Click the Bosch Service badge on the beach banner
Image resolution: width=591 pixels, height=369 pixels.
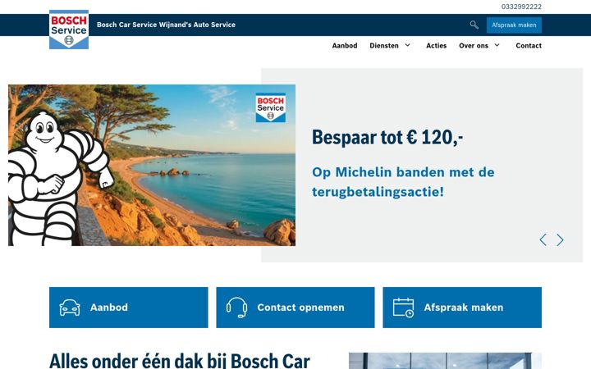(x=271, y=107)
